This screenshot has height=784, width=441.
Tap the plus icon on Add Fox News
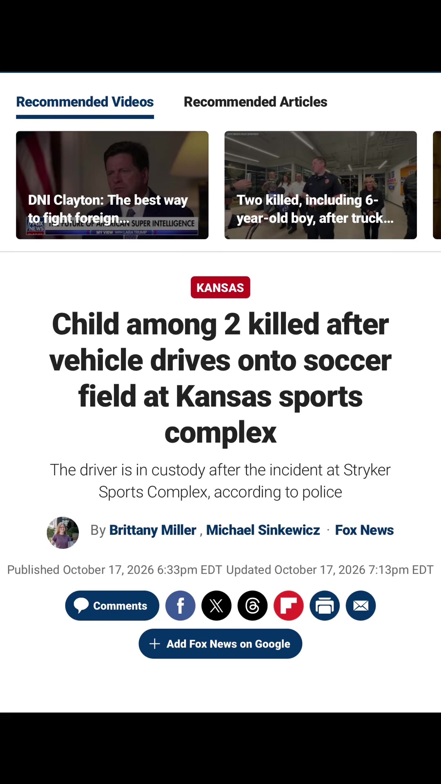pyautogui.click(x=155, y=644)
